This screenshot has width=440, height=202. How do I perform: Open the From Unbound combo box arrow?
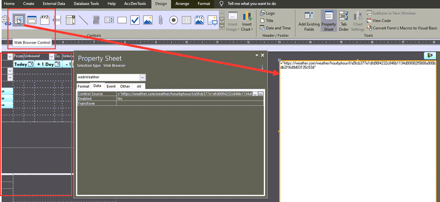click(52, 56)
